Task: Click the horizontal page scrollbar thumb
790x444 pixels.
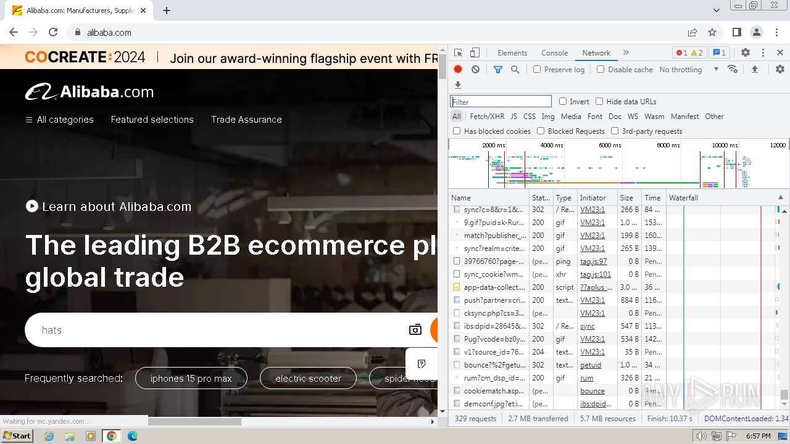Action: coord(194,422)
